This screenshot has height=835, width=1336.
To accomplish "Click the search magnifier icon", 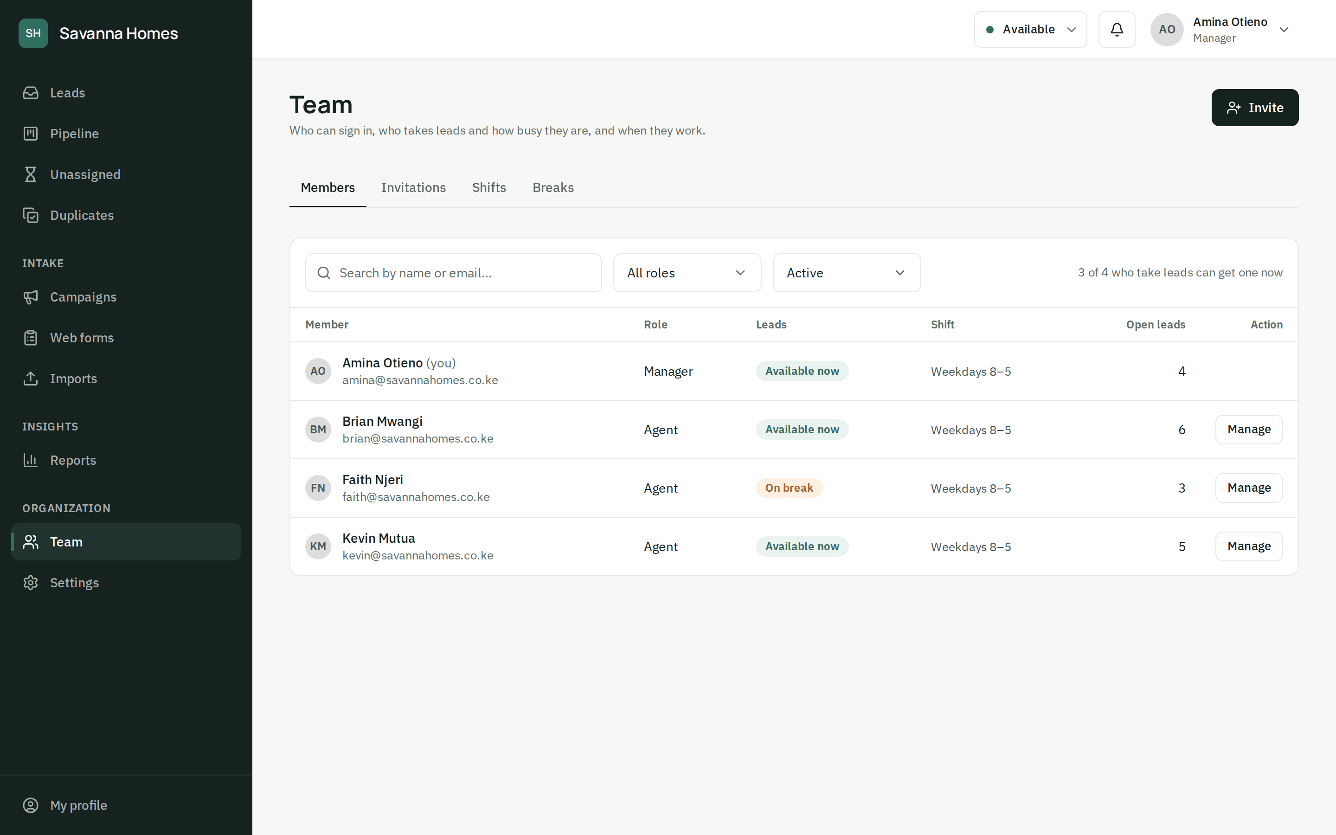I will (x=324, y=273).
